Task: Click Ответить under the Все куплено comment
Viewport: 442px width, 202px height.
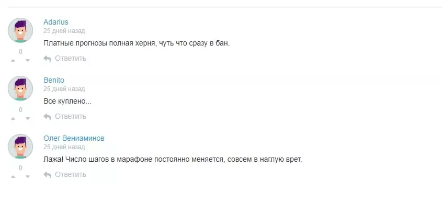Action: coord(70,117)
